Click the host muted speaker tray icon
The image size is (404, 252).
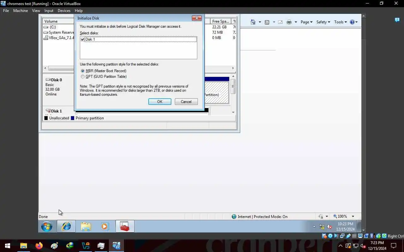363,246
